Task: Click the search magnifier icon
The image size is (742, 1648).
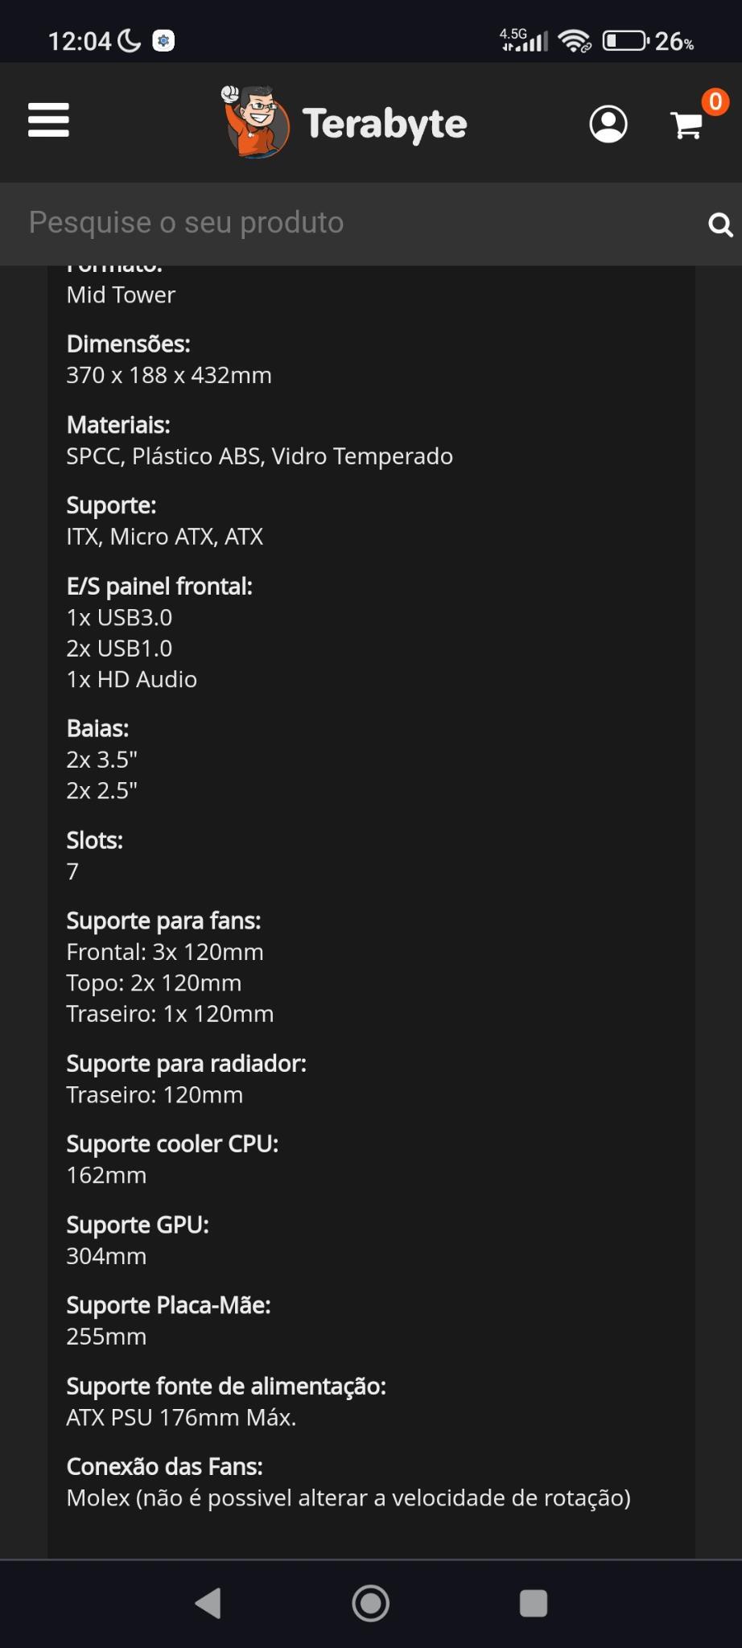Action: point(720,225)
